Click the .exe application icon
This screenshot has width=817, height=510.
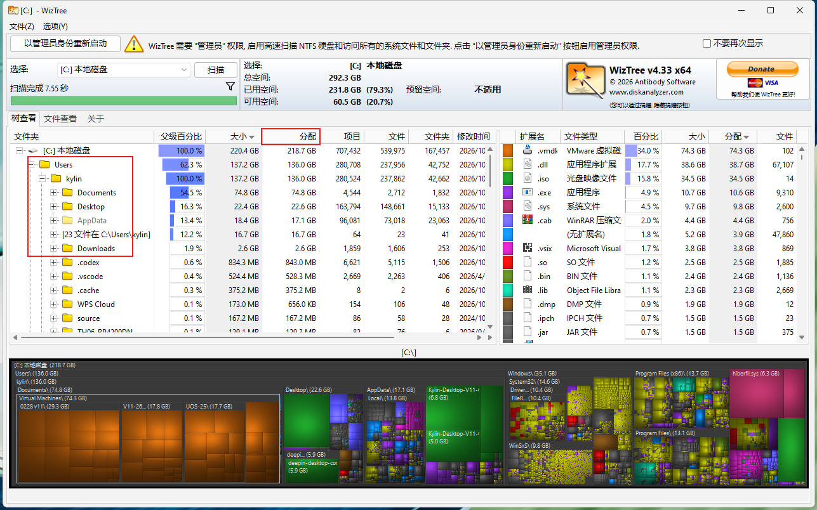527,192
